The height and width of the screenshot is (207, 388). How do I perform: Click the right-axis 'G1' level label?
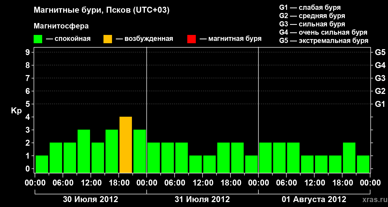pyautogui.click(x=380, y=104)
